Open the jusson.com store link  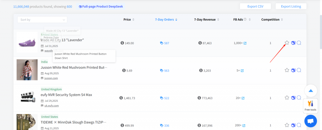click(x=51, y=78)
